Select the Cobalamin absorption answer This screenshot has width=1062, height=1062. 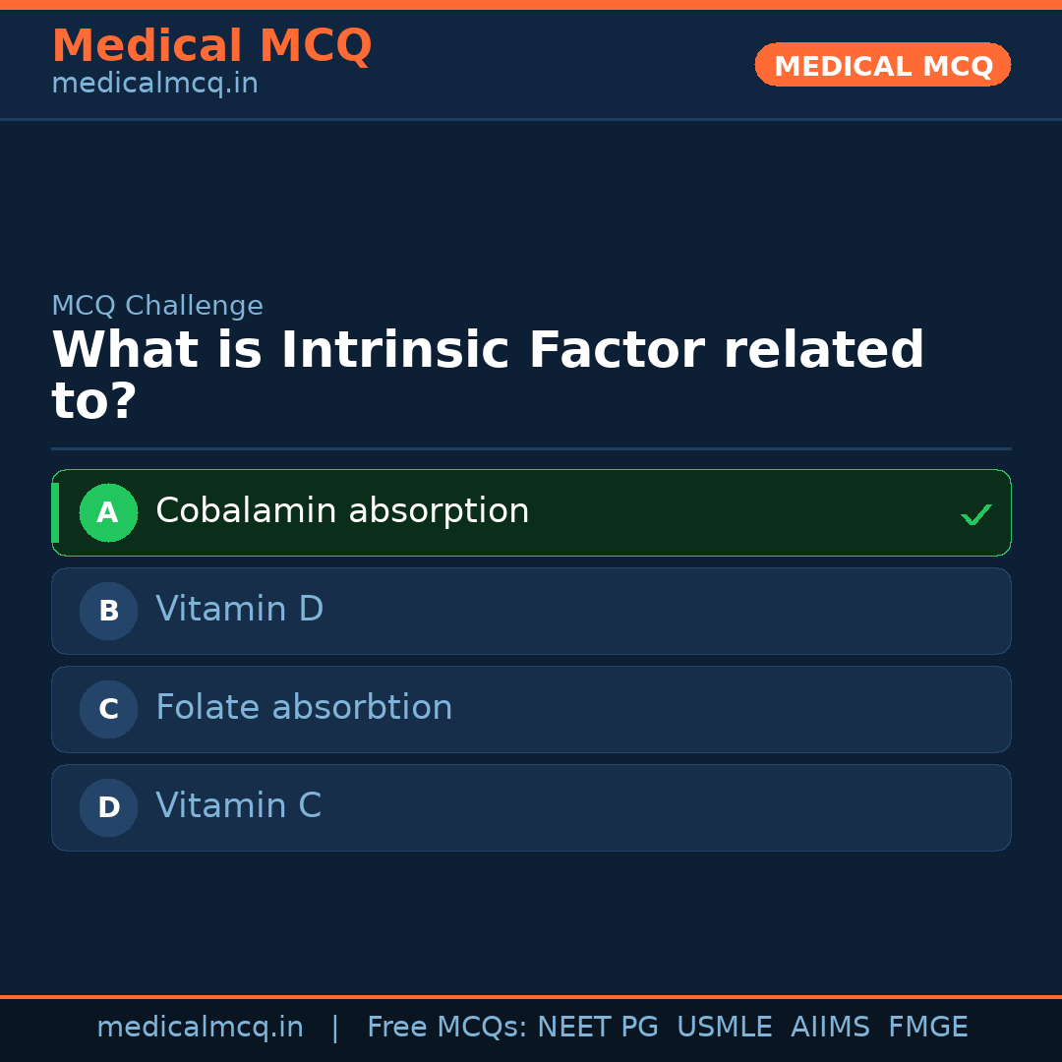(342, 511)
